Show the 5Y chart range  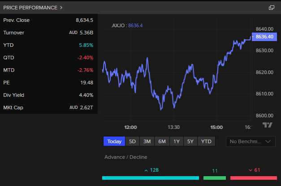pyautogui.click(x=190, y=141)
